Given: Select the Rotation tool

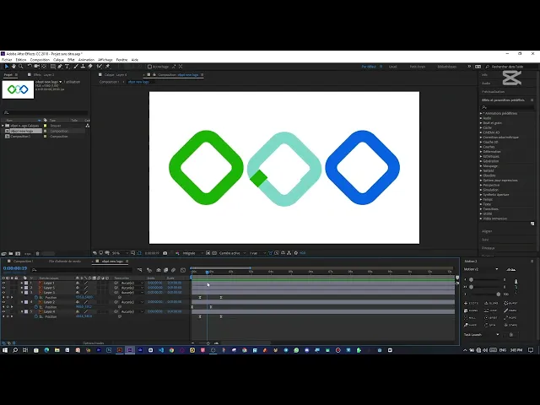Looking at the screenshot, I should [x=30, y=67].
